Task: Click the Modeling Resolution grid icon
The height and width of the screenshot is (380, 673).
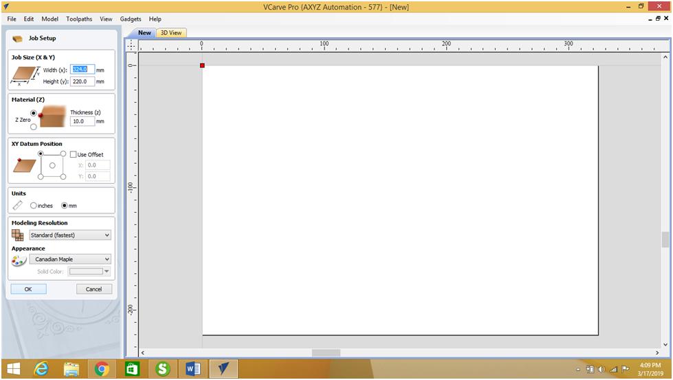Action: [x=18, y=235]
